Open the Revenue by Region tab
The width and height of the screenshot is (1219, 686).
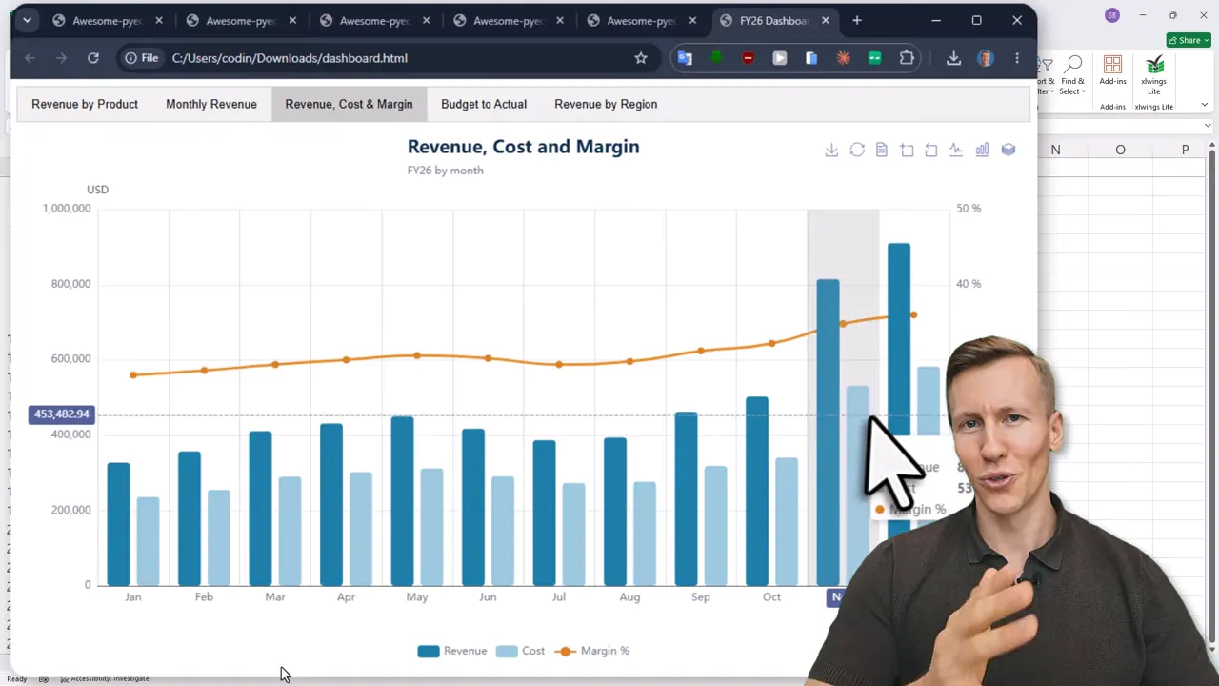(x=606, y=104)
